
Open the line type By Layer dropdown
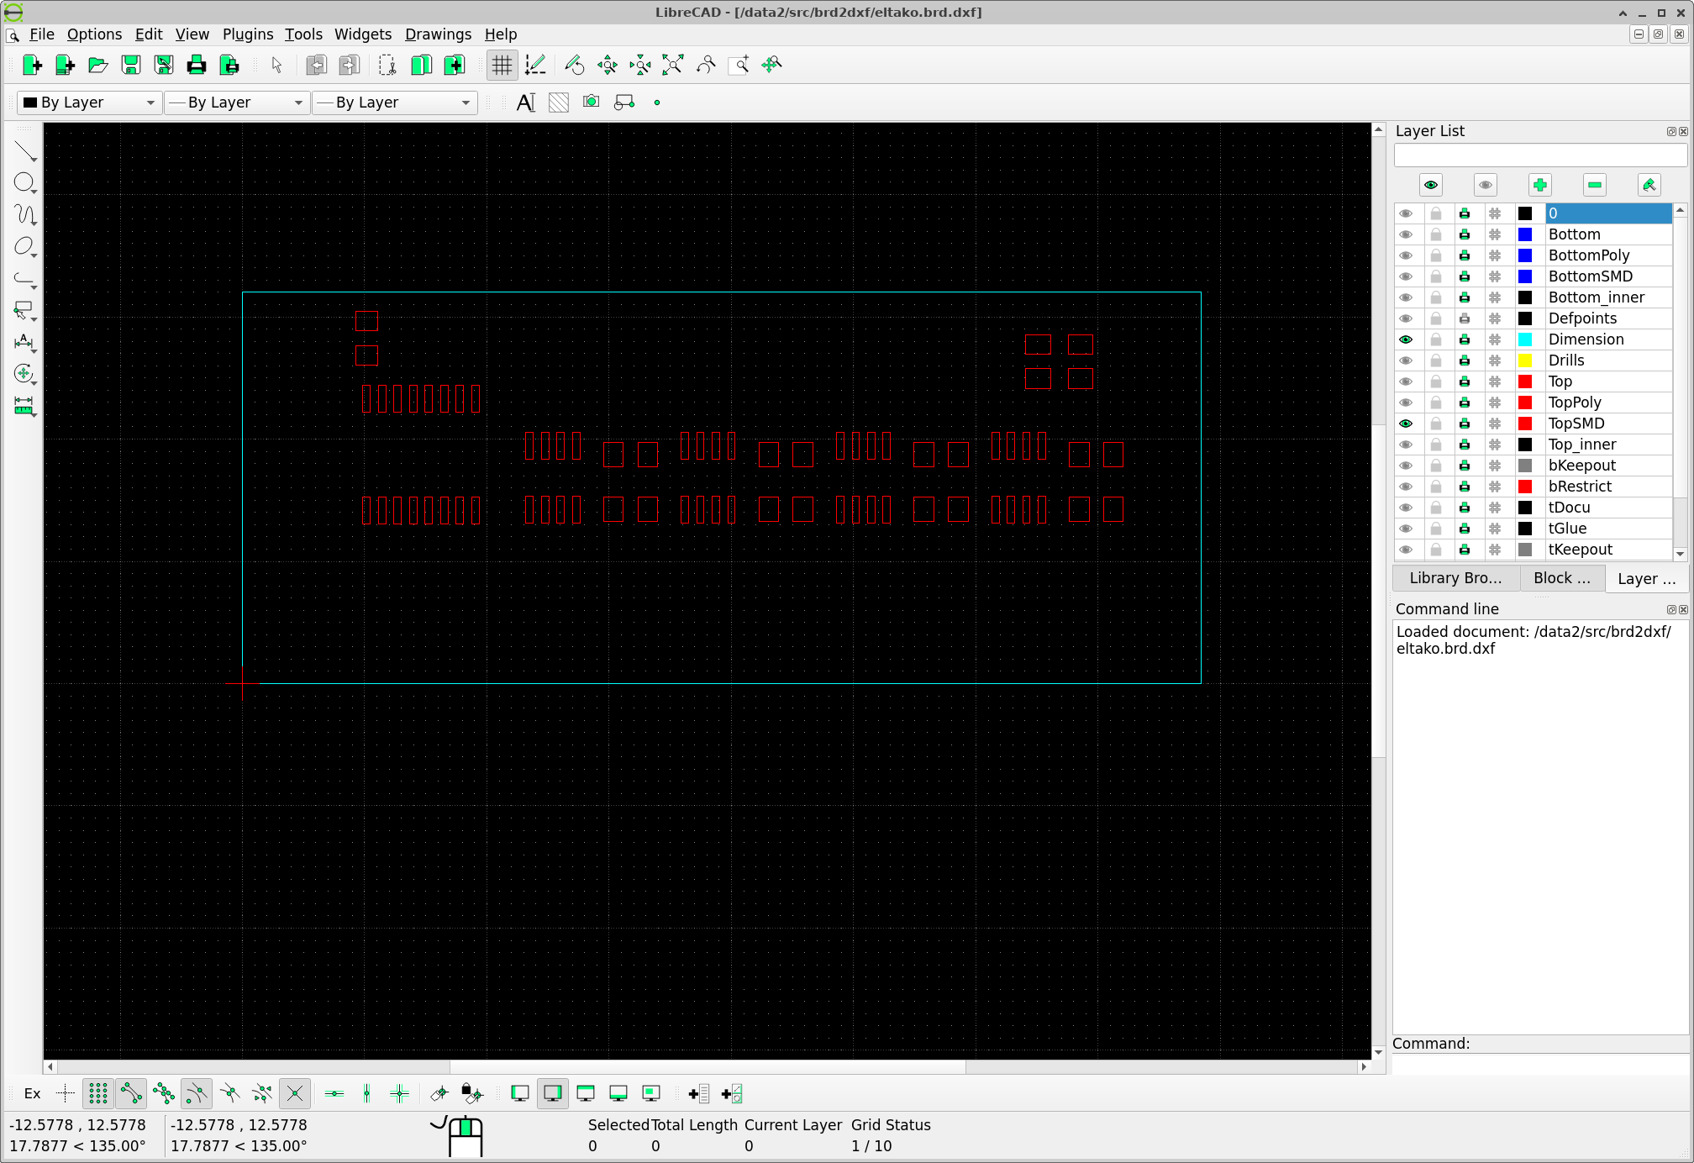(394, 103)
